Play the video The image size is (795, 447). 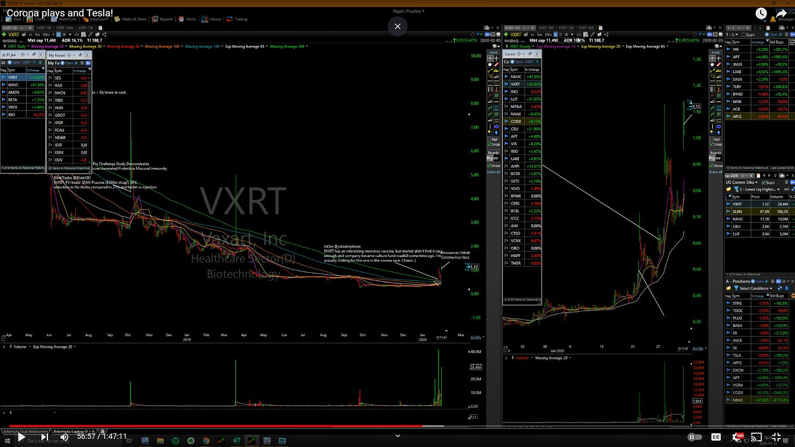pyautogui.click(x=21, y=437)
